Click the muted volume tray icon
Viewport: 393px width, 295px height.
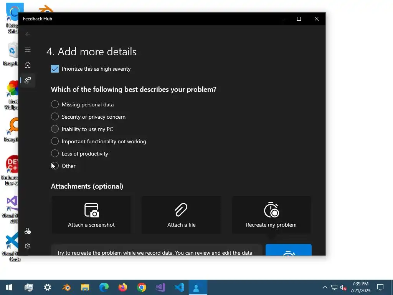[343, 287]
